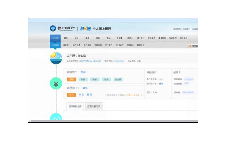The width and height of the screenshot is (226, 141).
Task: Select 本行账户 in the sub-navigation row
Action: point(108,45)
